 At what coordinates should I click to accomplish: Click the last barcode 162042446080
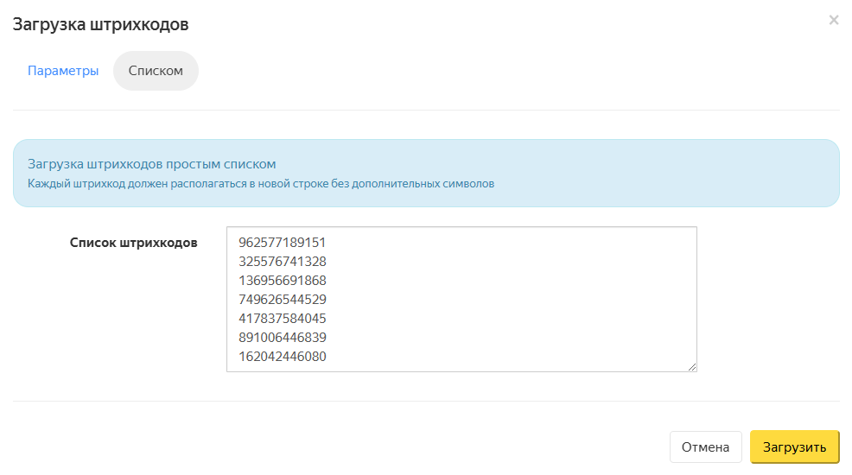tap(282, 357)
